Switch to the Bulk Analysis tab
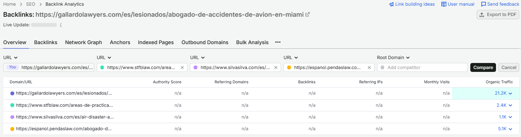 click(252, 42)
